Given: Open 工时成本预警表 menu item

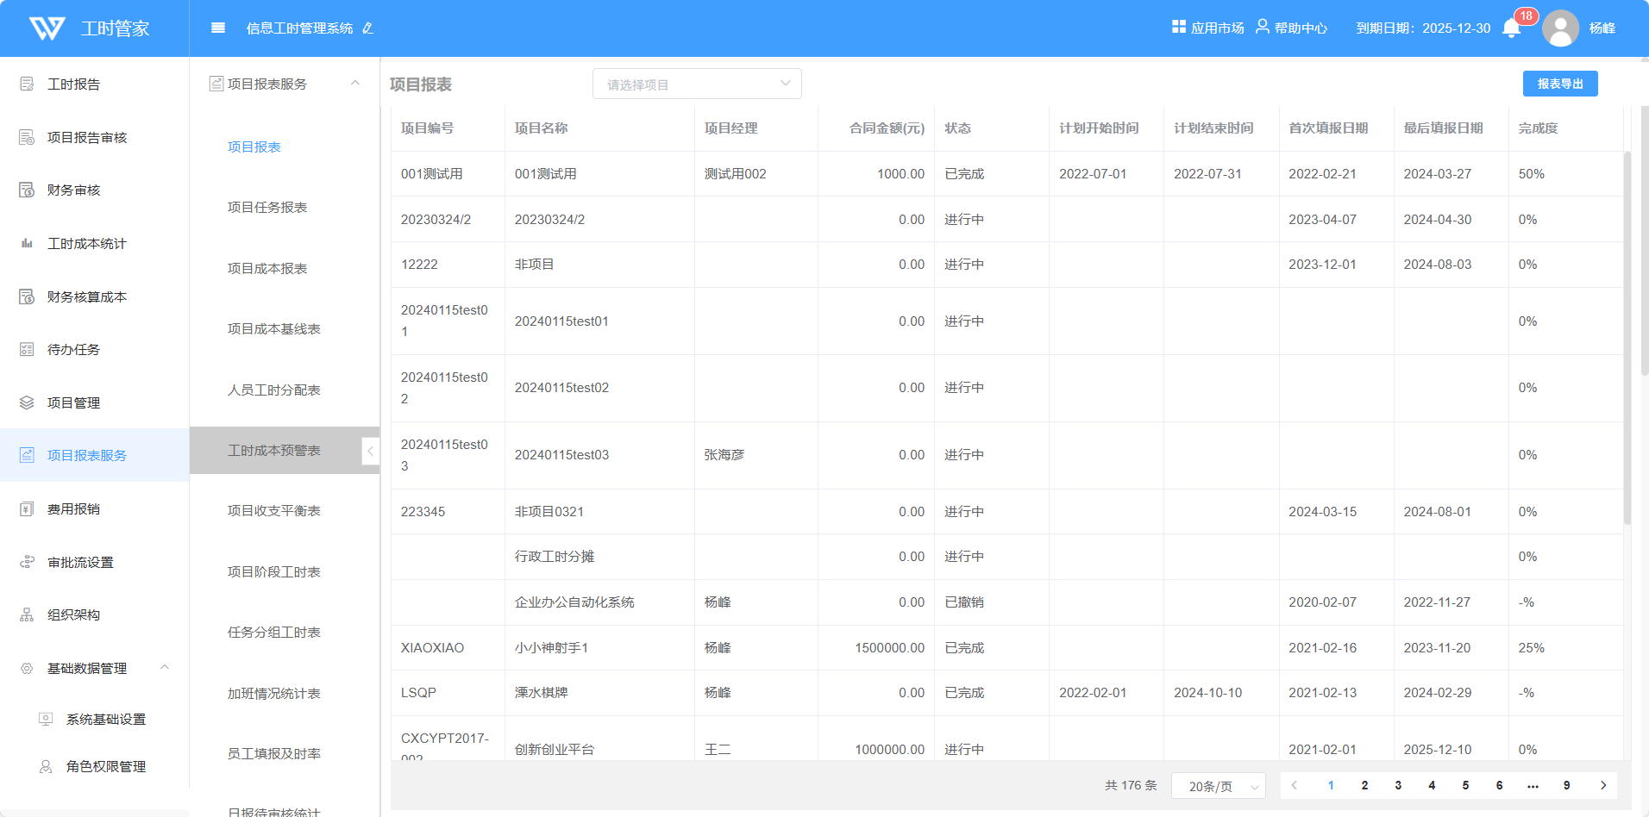Looking at the screenshot, I should [x=273, y=451].
